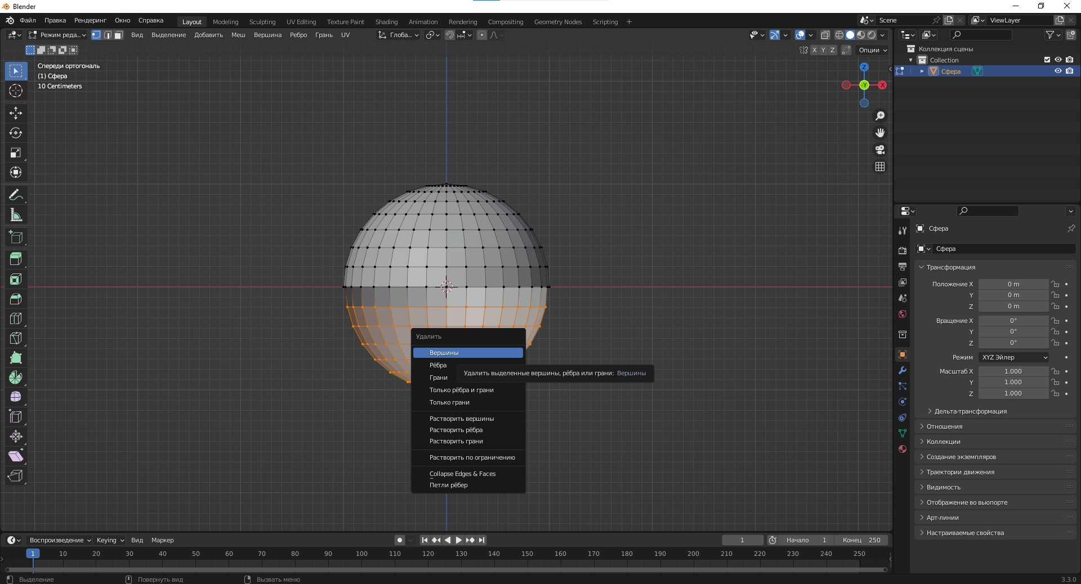
Task: Select the Knife tool
Action: pyautogui.click(x=16, y=338)
